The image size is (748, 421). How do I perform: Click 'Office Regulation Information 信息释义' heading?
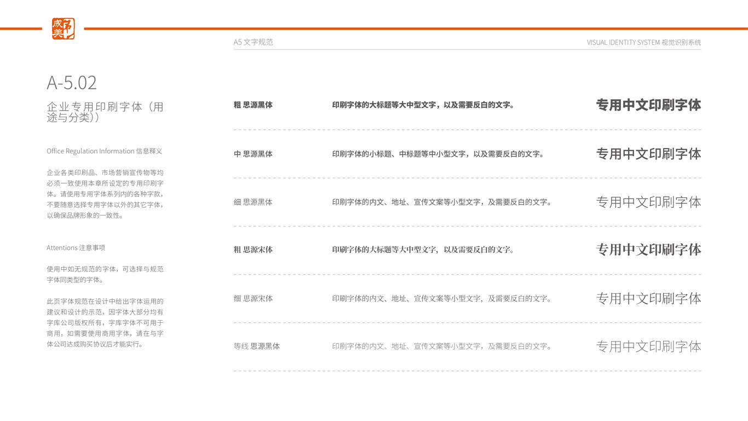pos(105,151)
